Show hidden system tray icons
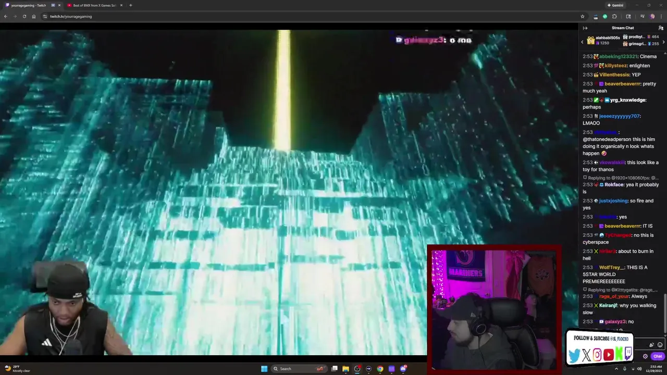Image resolution: width=667 pixels, height=375 pixels. click(x=615, y=369)
